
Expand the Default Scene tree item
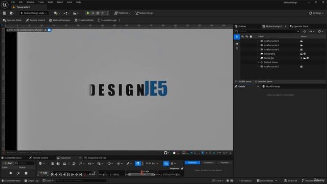[x=259, y=62]
